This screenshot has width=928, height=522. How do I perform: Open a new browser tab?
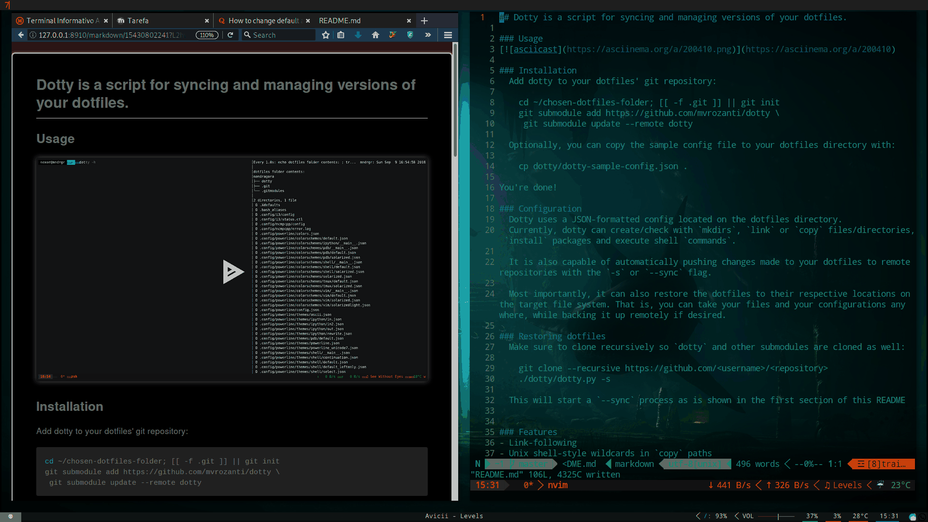pyautogui.click(x=424, y=21)
